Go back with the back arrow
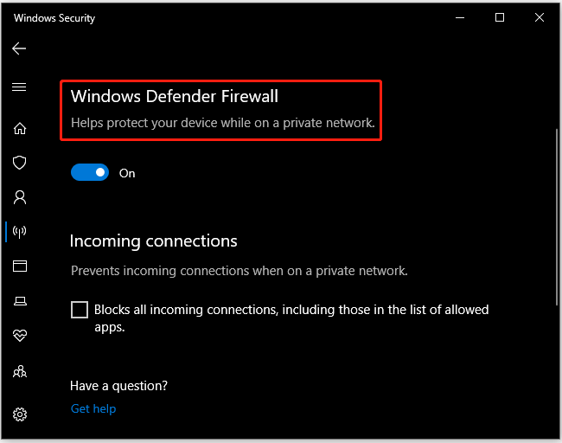This screenshot has height=443, width=562. (19, 48)
